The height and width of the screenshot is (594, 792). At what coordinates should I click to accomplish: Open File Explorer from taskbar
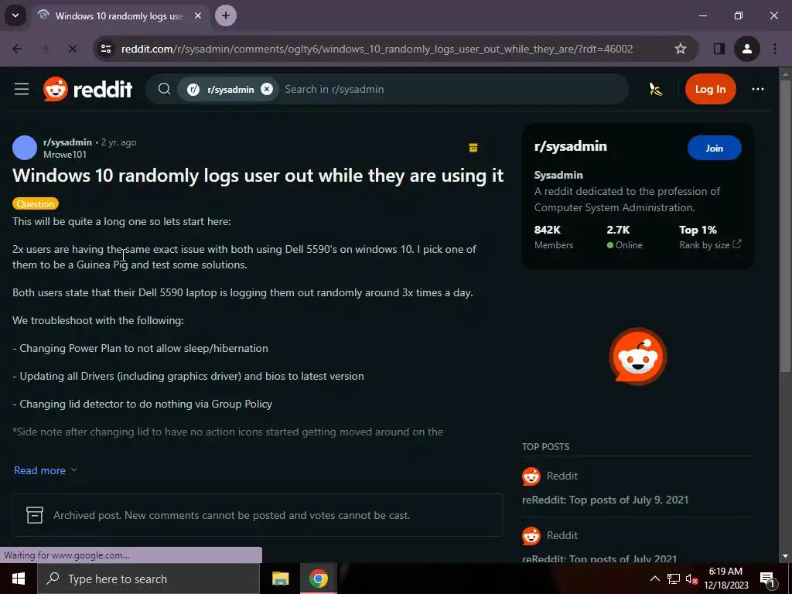pos(280,579)
